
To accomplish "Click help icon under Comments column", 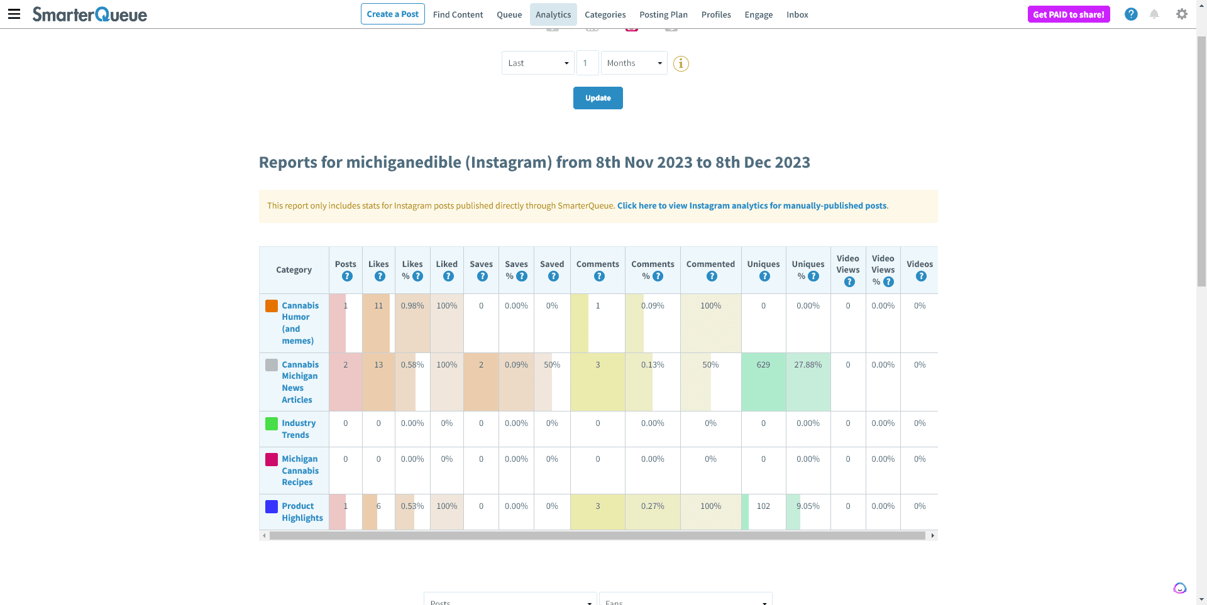I will coord(599,276).
